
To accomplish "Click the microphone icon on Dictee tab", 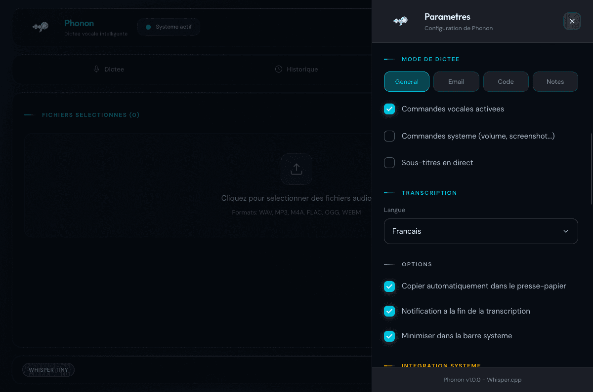I will (96, 69).
